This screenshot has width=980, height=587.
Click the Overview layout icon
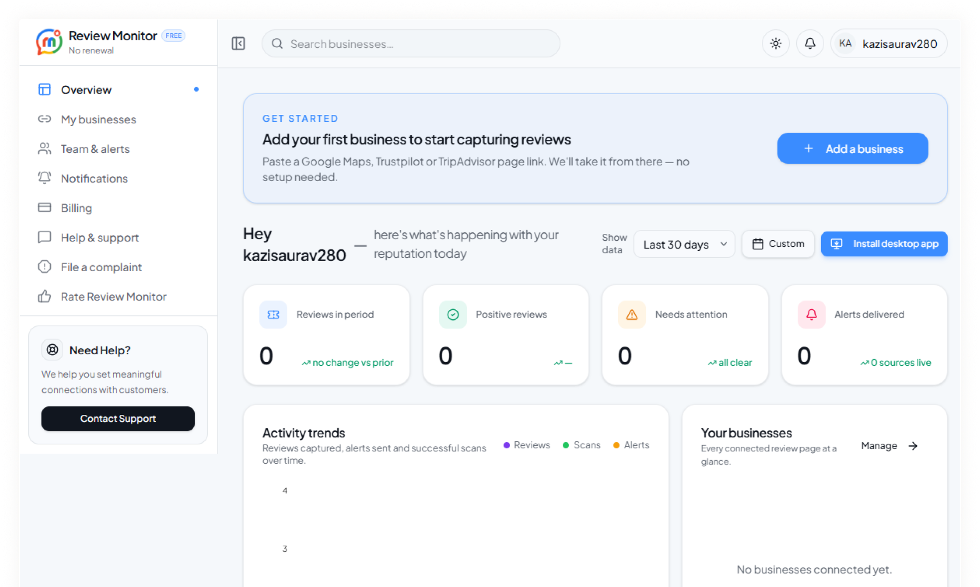click(44, 90)
